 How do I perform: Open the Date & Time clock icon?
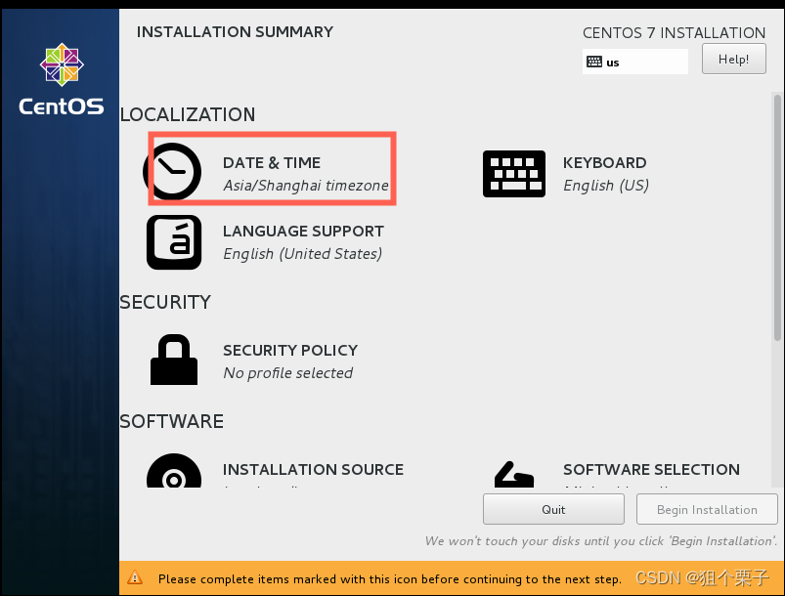coord(173,171)
